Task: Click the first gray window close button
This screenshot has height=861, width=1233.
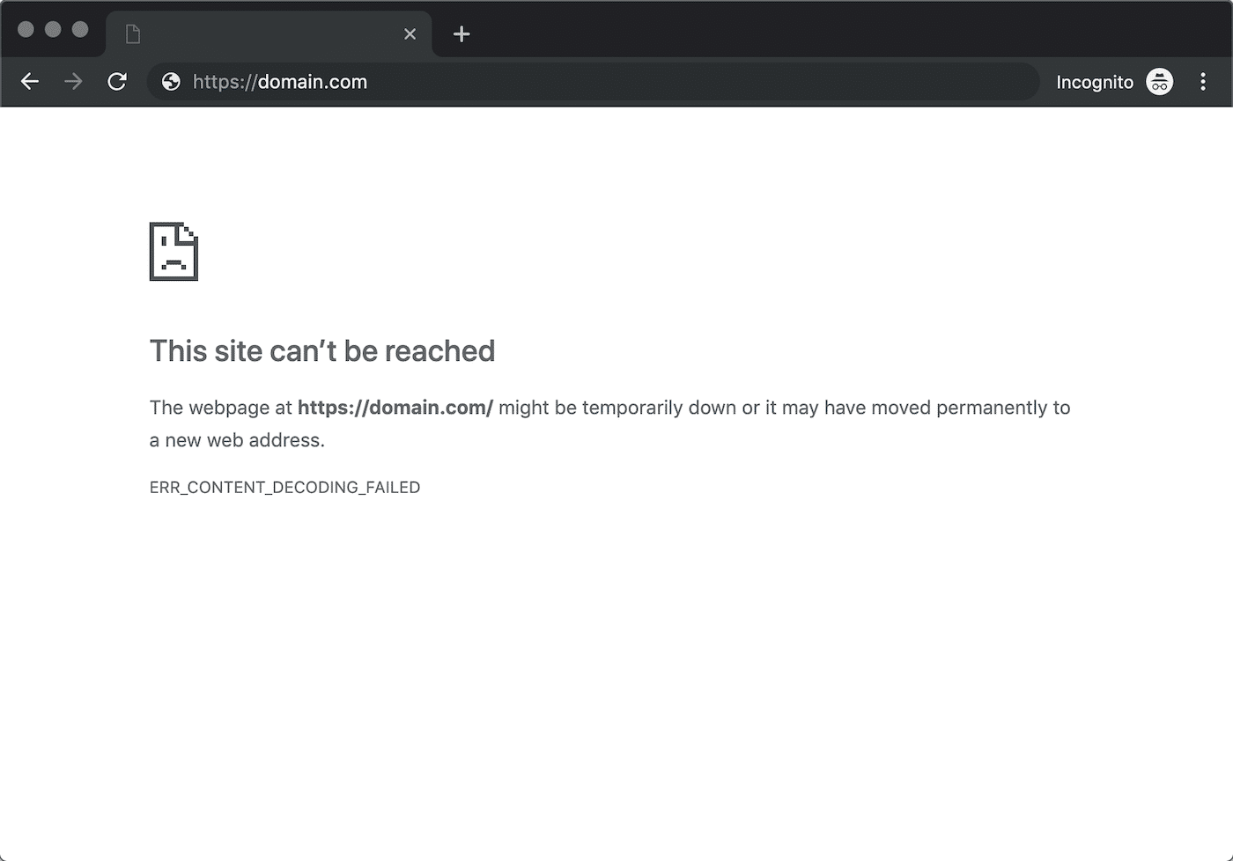Action: 26,30
